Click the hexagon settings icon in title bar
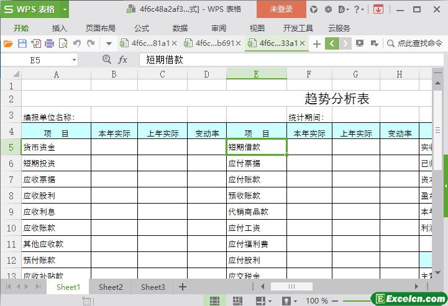 click(x=328, y=9)
